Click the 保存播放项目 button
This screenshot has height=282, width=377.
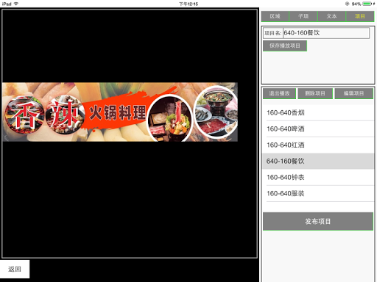click(x=285, y=46)
